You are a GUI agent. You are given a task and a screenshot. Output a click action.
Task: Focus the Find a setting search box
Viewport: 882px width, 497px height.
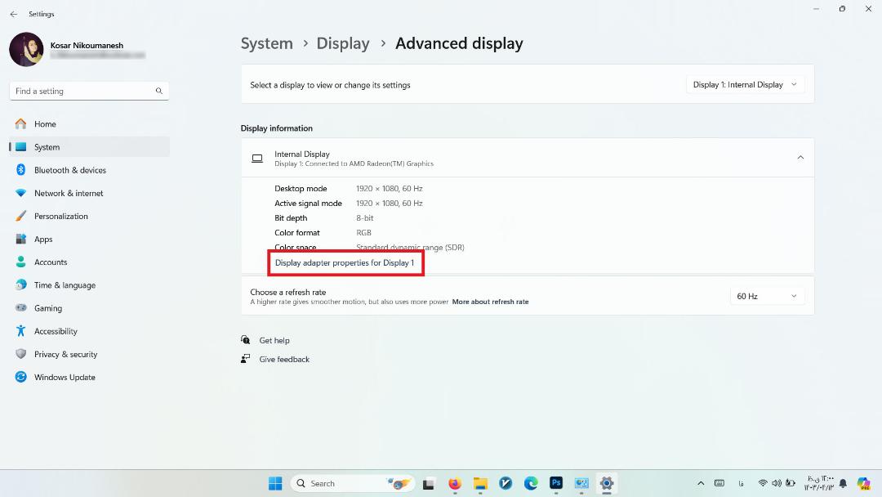pos(90,91)
